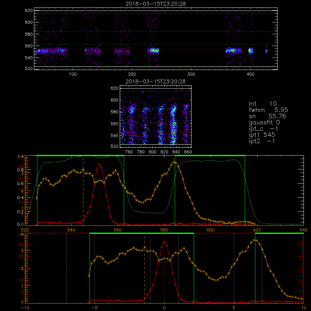Click x-axis label -5 of bottom plot
Screen dimensions: 311x311
click(x=95, y=308)
